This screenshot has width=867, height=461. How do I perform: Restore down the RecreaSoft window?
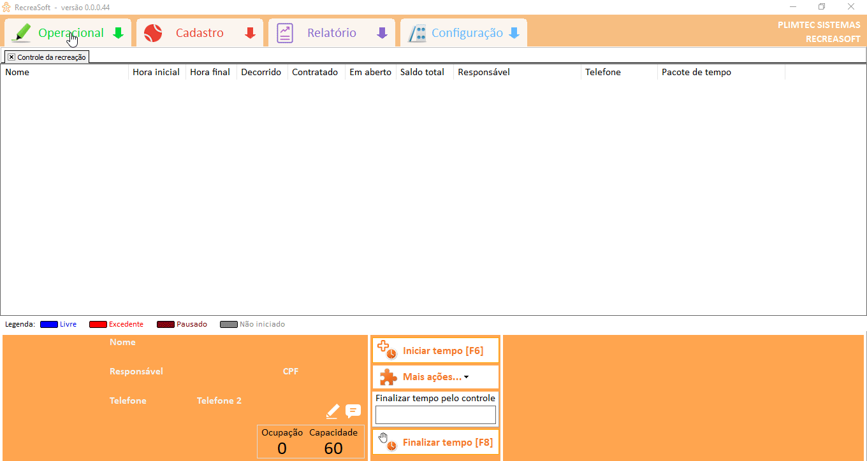click(822, 6)
